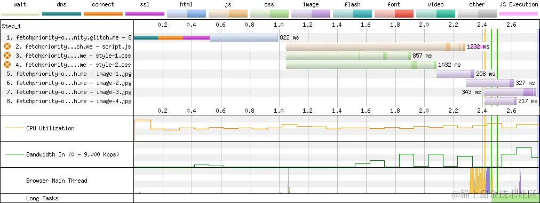Click the other legend color bar
The height and width of the screenshot is (203, 540).
click(477, 14)
